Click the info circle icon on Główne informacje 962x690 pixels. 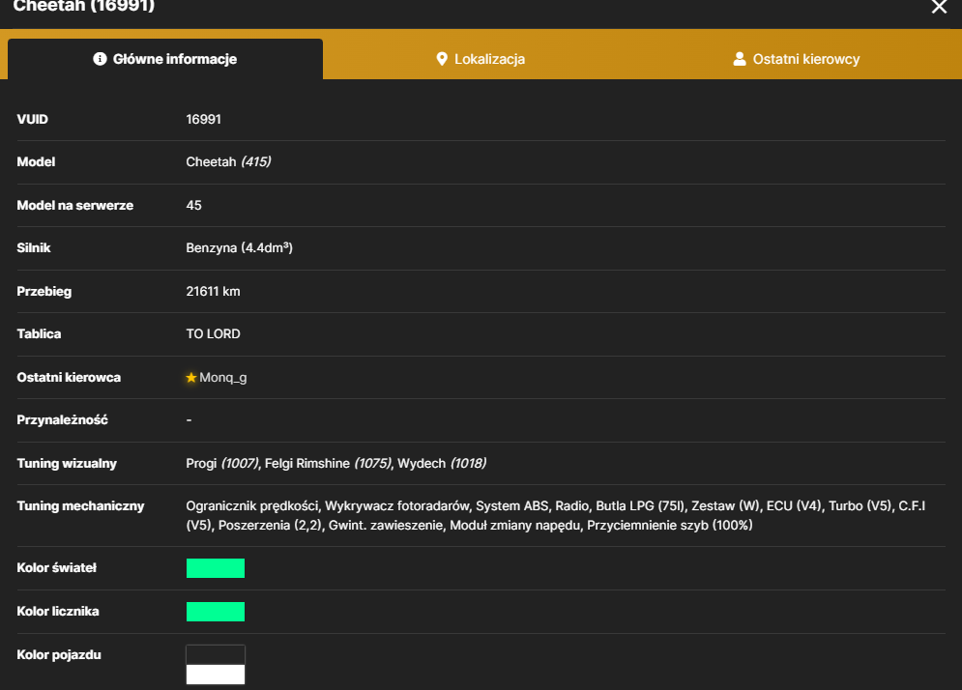click(100, 59)
